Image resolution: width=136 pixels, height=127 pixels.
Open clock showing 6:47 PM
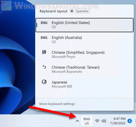[x=119, y=119]
